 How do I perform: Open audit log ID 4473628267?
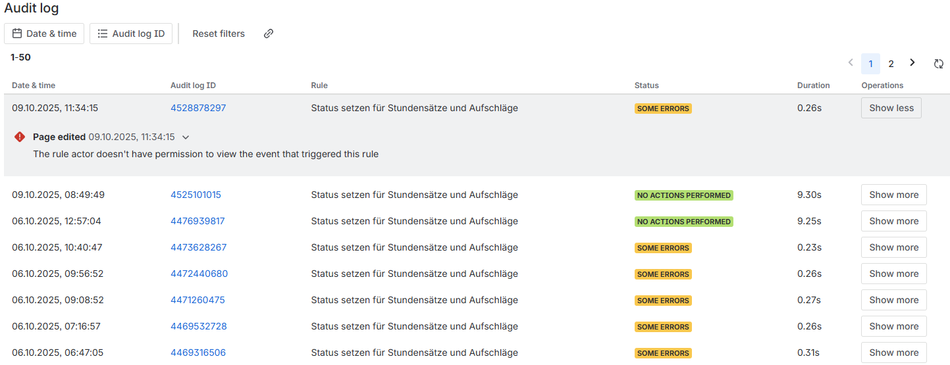click(198, 247)
